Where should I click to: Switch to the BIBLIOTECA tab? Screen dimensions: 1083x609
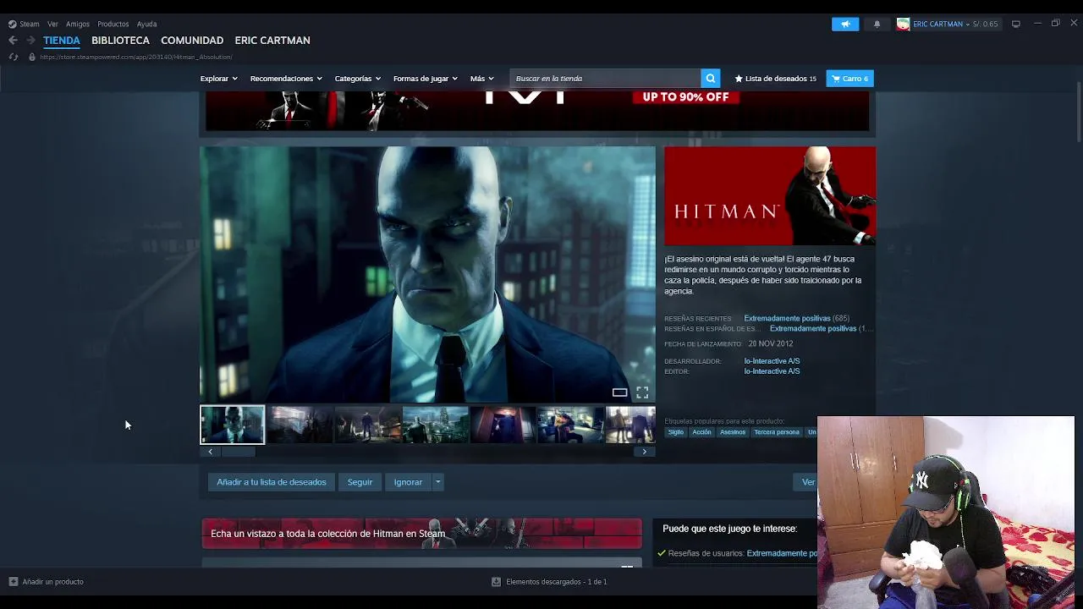click(120, 40)
